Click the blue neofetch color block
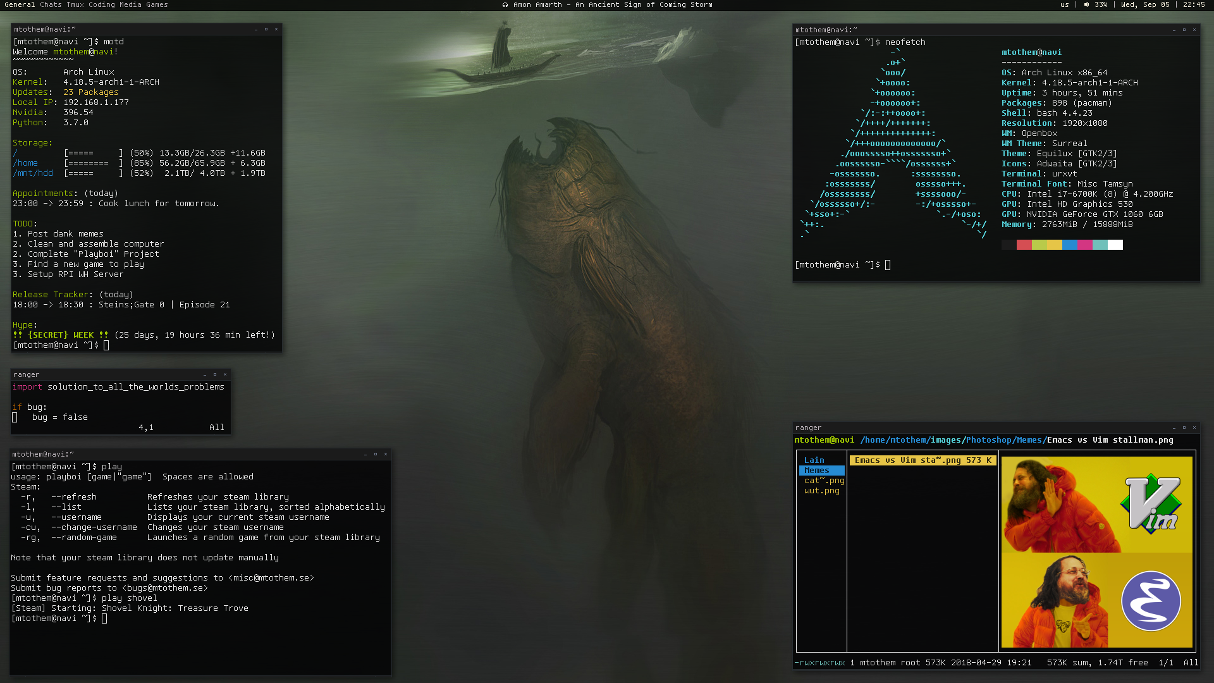The height and width of the screenshot is (683, 1214). (1070, 245)
